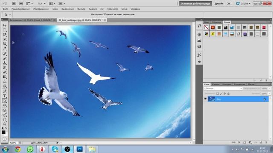Launch Mini Bridge from top bar
The width and height of the screenshot is (273, 153).
(21, 3)
